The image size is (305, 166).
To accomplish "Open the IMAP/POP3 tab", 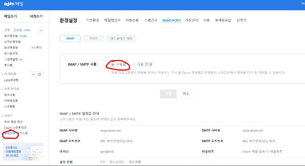I will 171,20.
